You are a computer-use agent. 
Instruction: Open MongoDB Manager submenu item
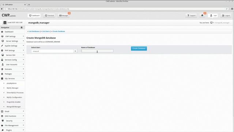(x=14, y=107)
